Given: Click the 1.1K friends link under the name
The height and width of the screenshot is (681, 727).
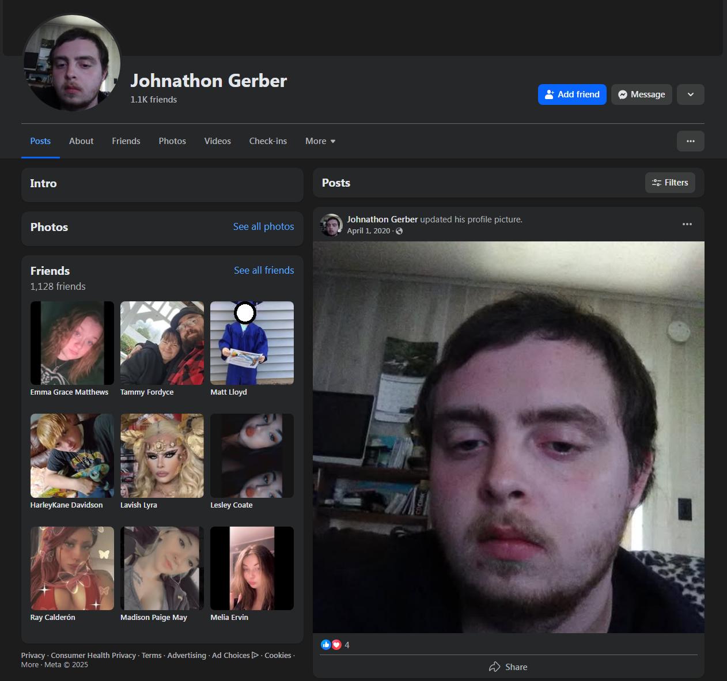Looking at the screenshot, I should (x=154, y=100).
